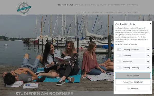The image size is (154, 96).
Task: Enable the Performance cookie switch
Action: point(119,62)
